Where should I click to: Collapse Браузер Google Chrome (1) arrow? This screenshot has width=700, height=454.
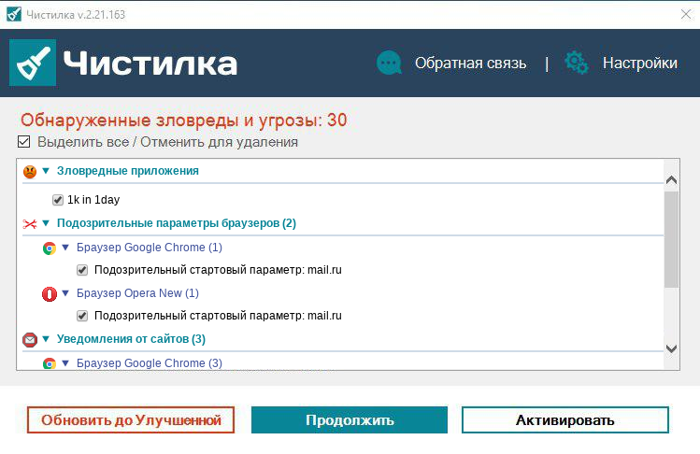point(65,247)
